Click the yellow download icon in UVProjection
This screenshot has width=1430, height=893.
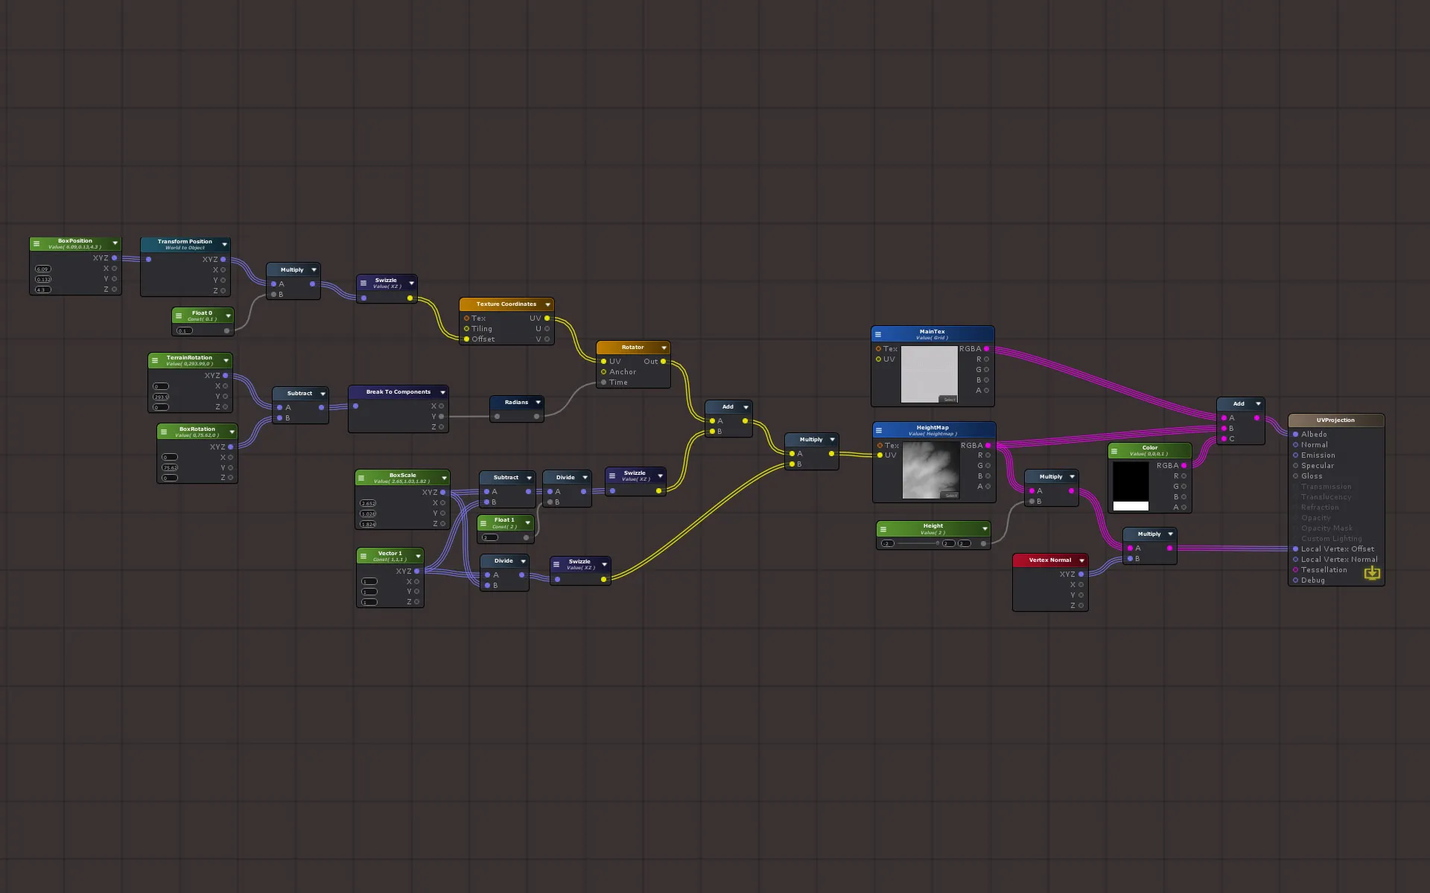1372,573
